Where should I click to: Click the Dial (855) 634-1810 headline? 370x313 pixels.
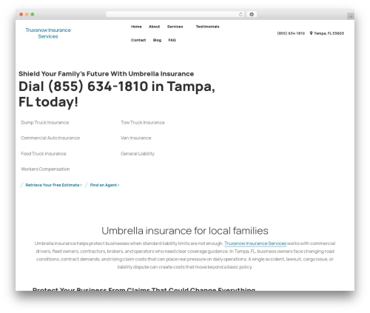(x=117, y=94)
